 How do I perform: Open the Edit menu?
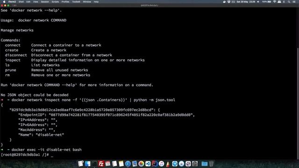tap(28, 2)
